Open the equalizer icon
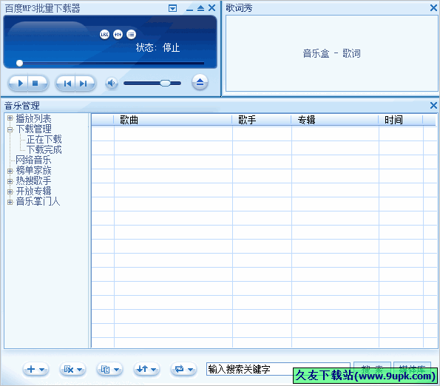440x386 pixels. pos(118,35)
